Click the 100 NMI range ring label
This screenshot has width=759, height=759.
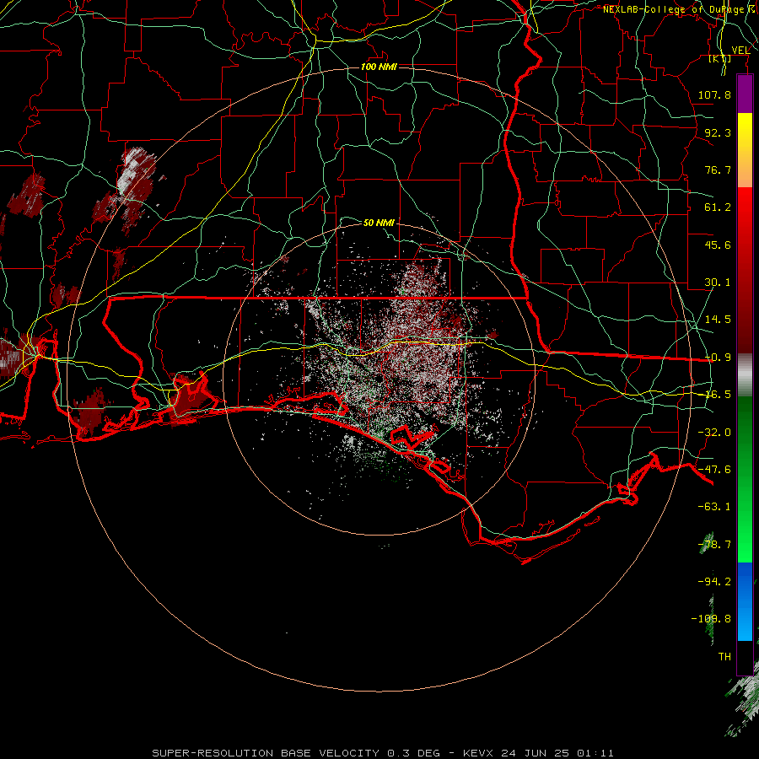pyautogui.click(x=379, y=67)
